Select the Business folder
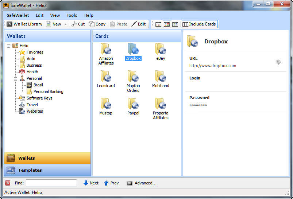Viewport: 293px width, 199px height. click(x=31, y=65)
